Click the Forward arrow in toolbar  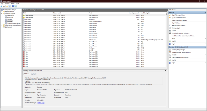point(4,6)
